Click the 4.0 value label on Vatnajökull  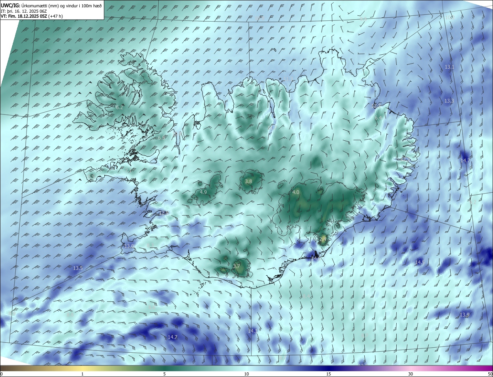pyautogui.click(x=296, y=192)
